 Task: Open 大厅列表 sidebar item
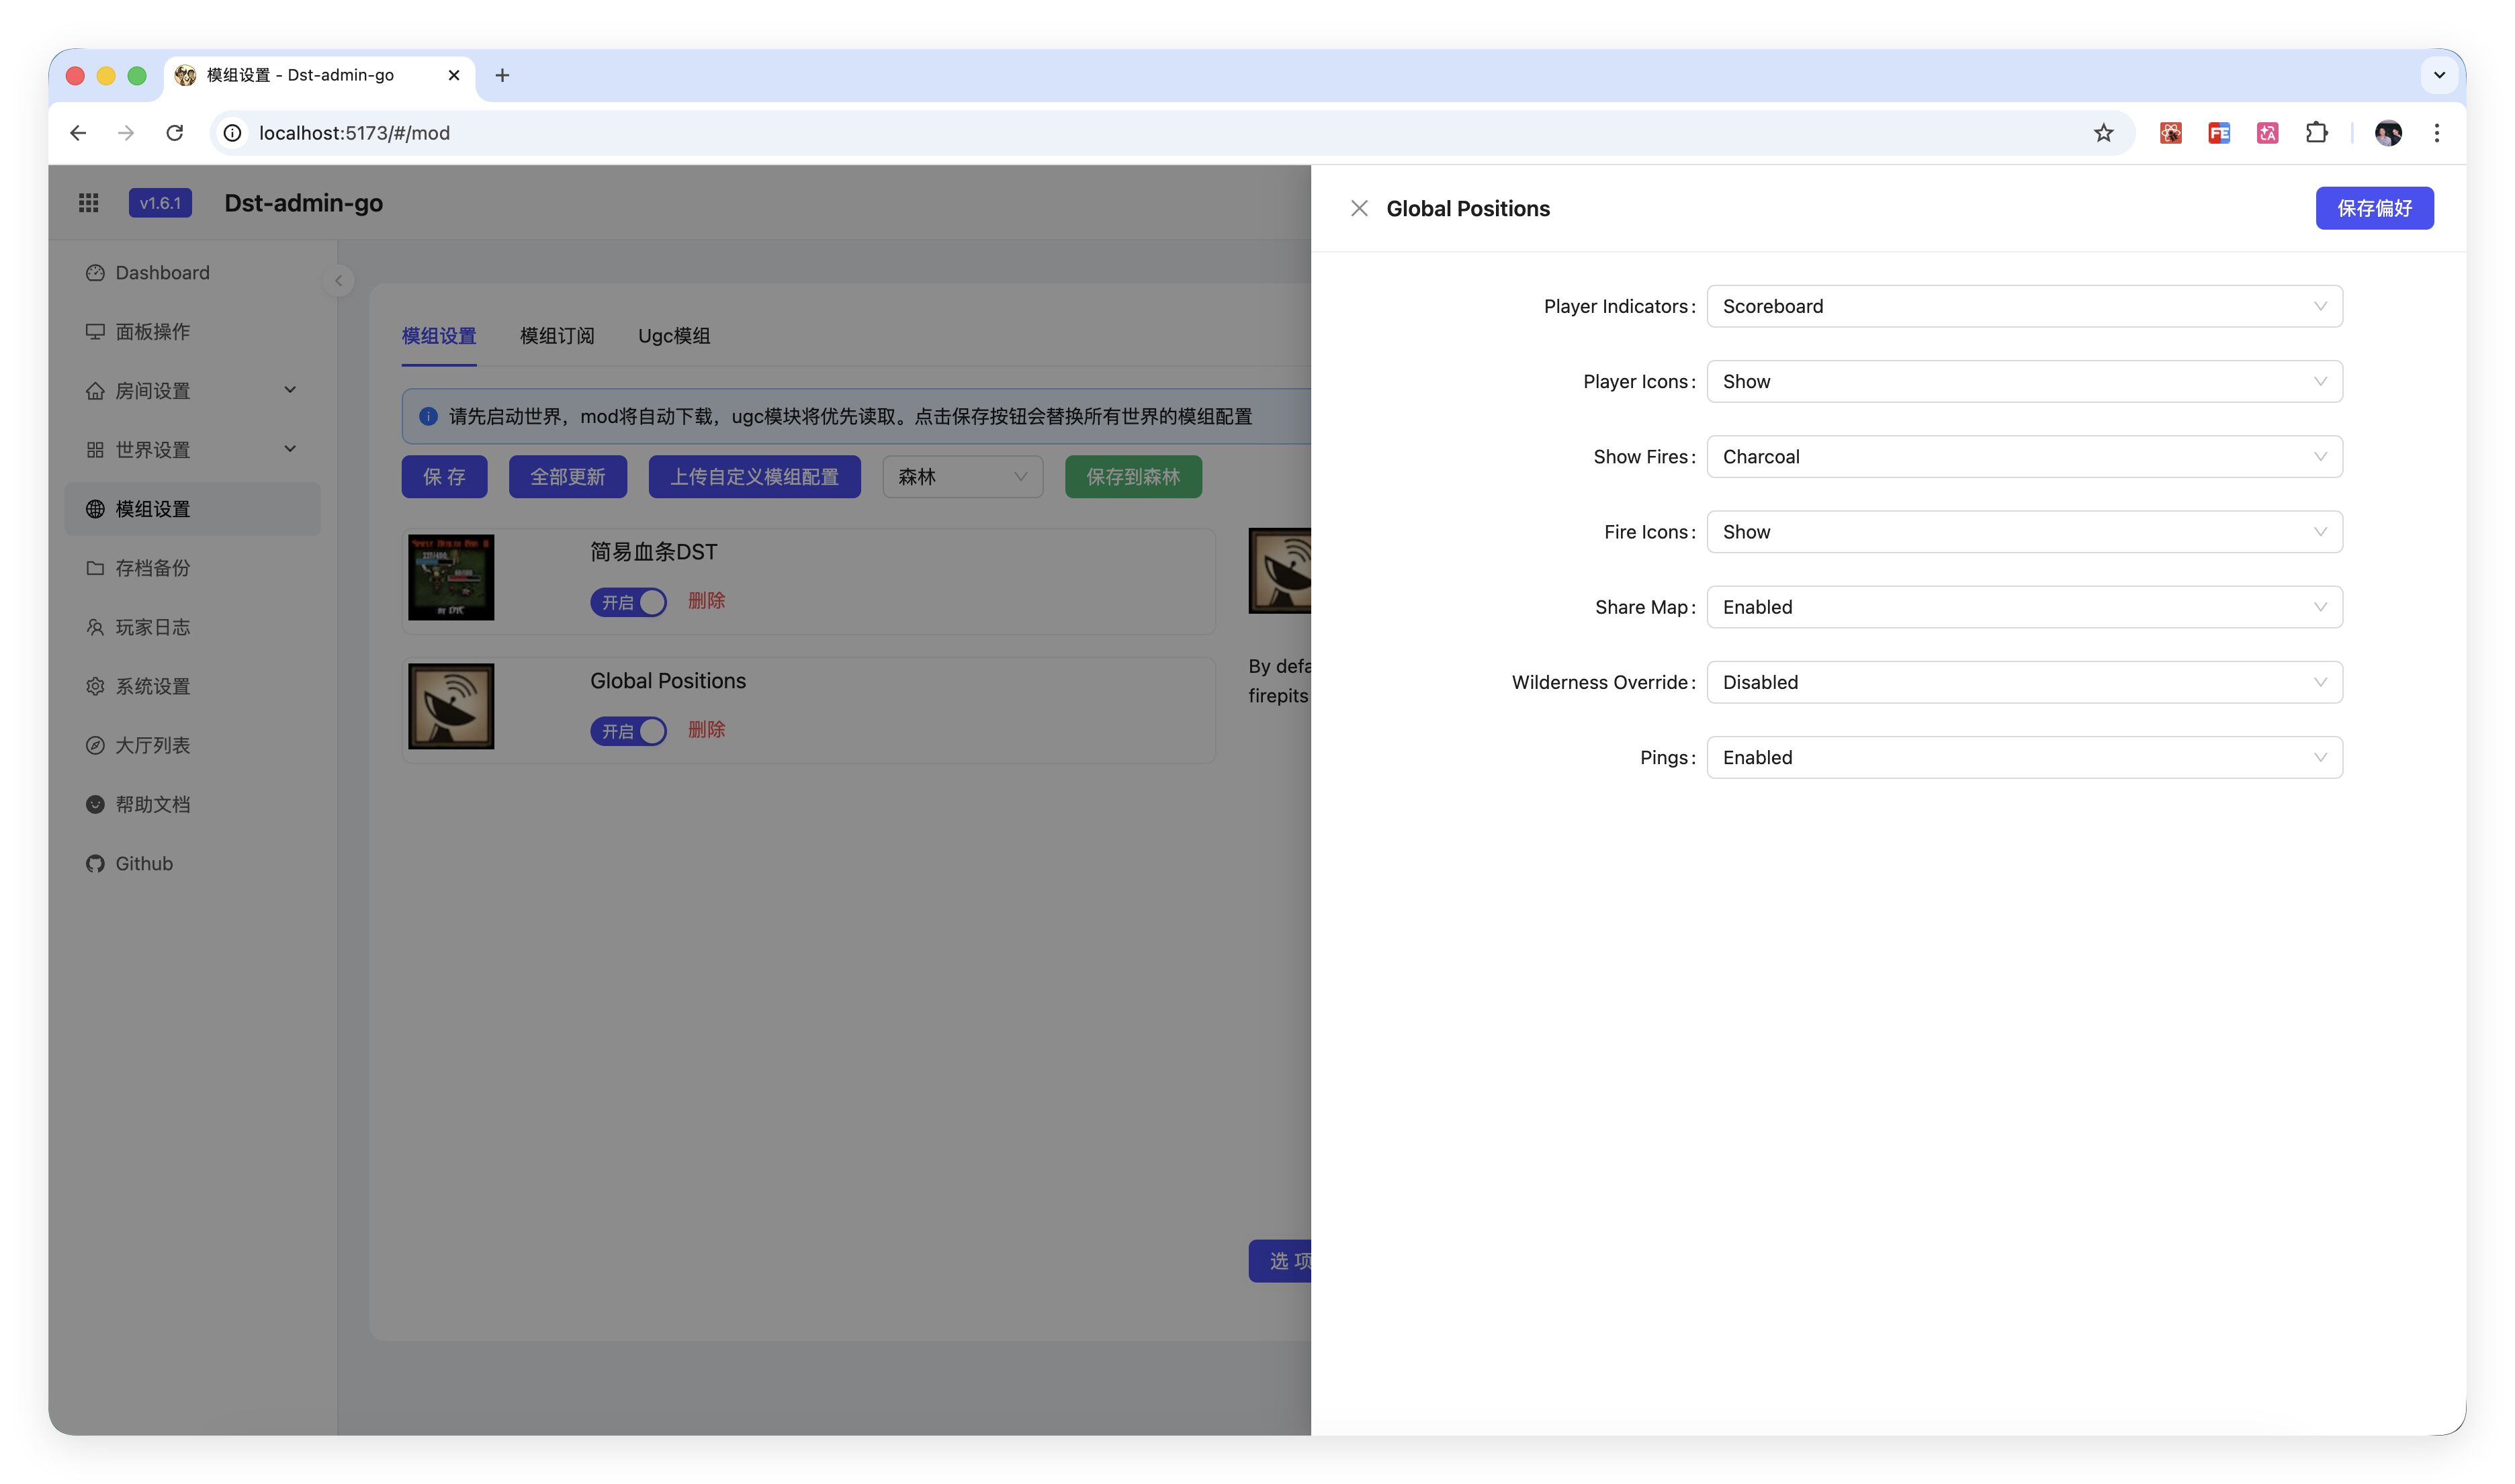point(192,745)
